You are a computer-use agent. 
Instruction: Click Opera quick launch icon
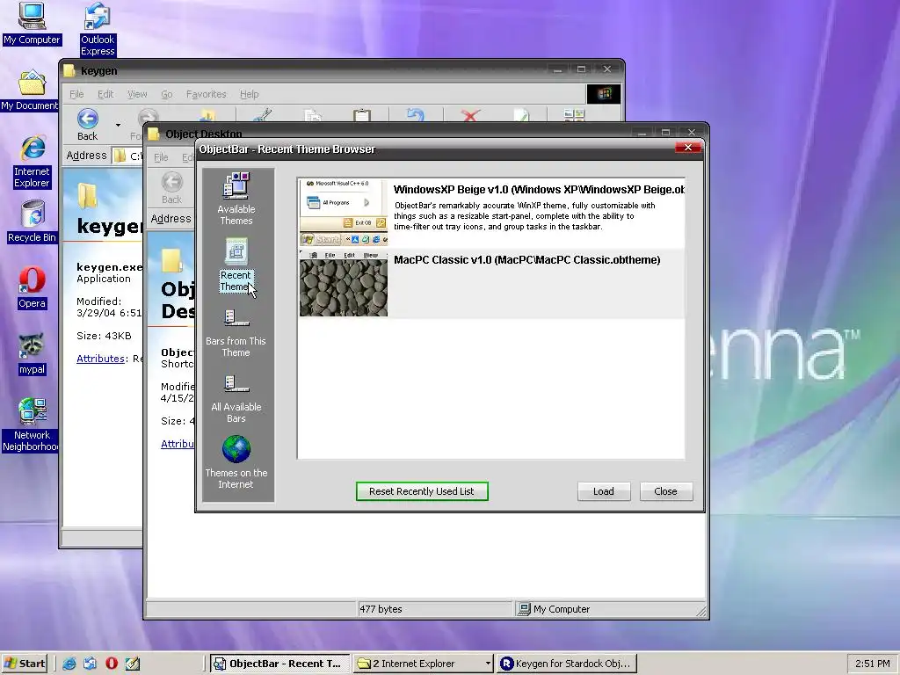pyautogui.click(x=112, y=664)
